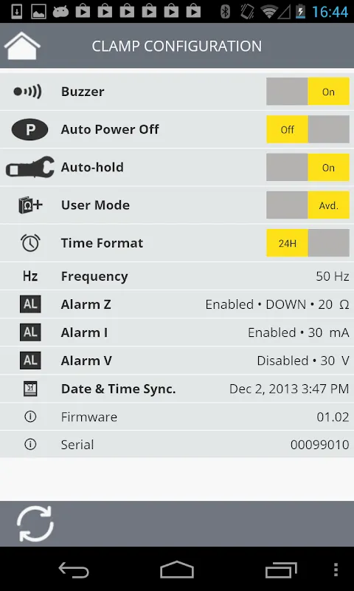Open Alarm I 30 mA settings
The image size is (354, 591).
tap(177, 332)
